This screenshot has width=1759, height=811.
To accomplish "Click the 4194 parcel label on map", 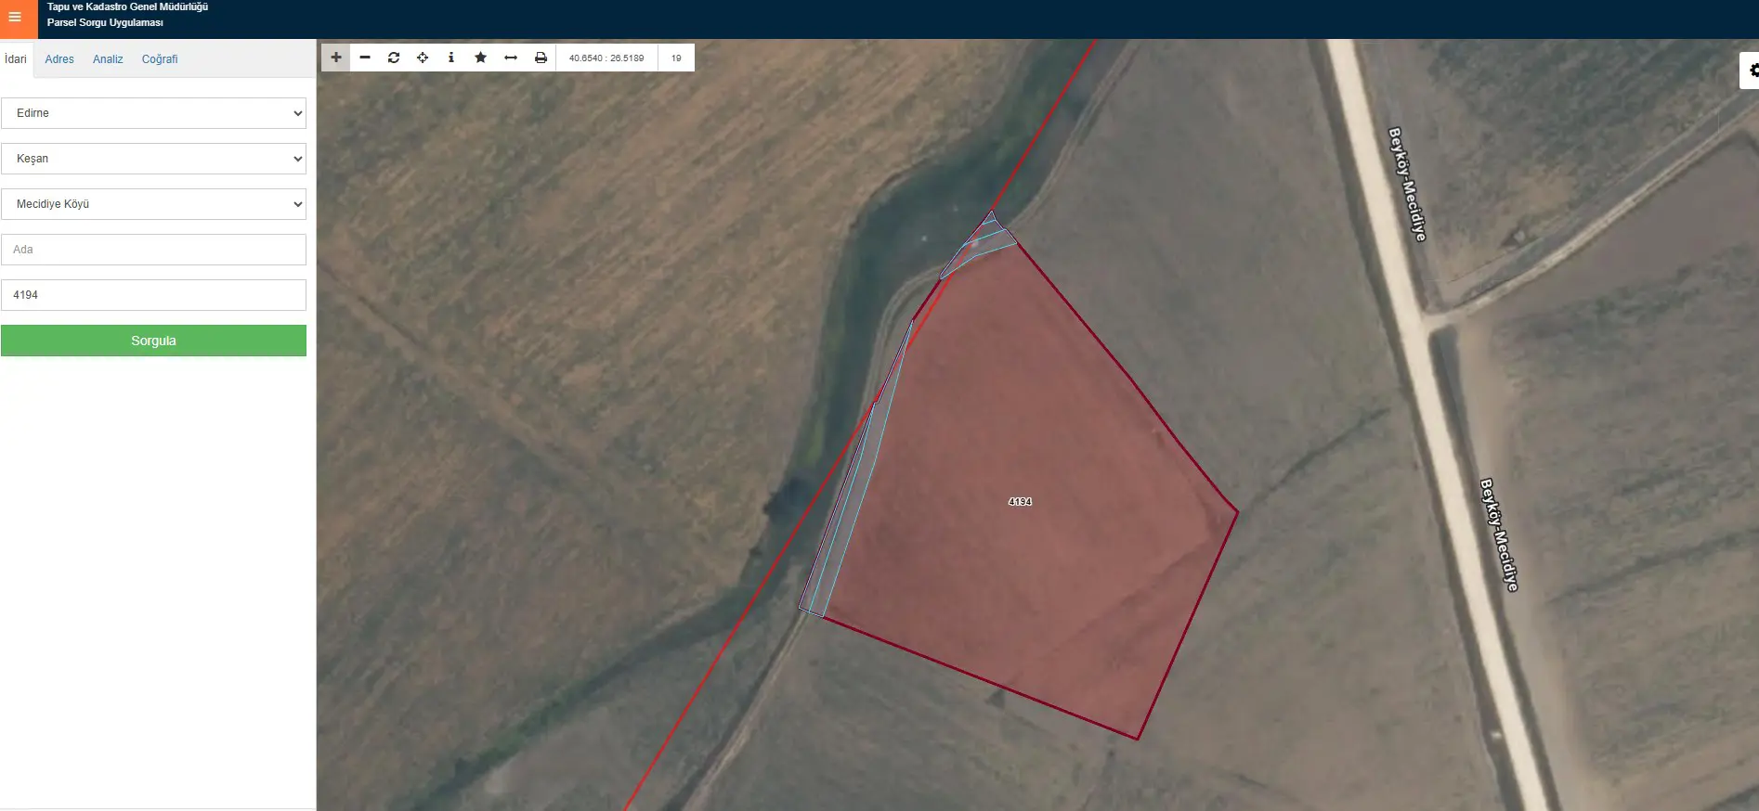I will (x=1020, y=501).
